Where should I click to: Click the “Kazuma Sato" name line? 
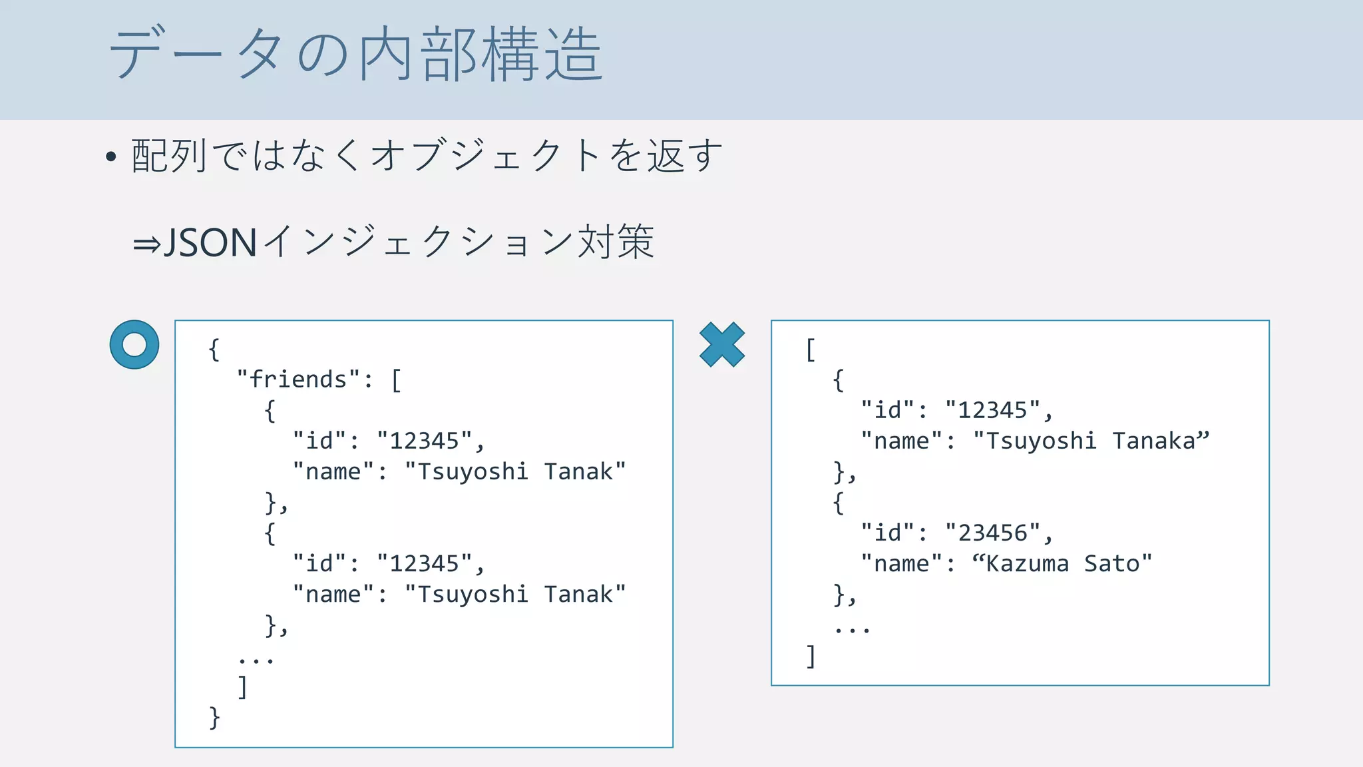1006,563
